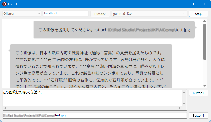This screenshot has width=211, height=122.
Task: Minimize the Form1 window
Action: (180, 4)
